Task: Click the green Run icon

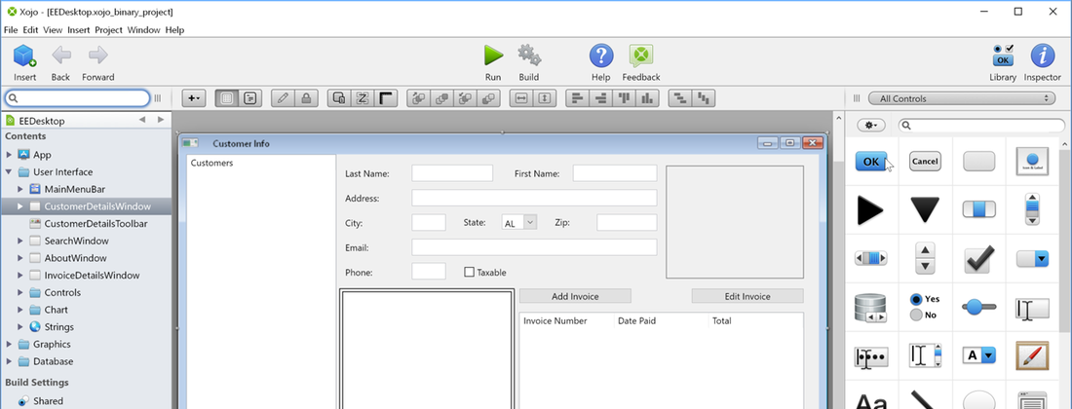Action: point(493,56)
